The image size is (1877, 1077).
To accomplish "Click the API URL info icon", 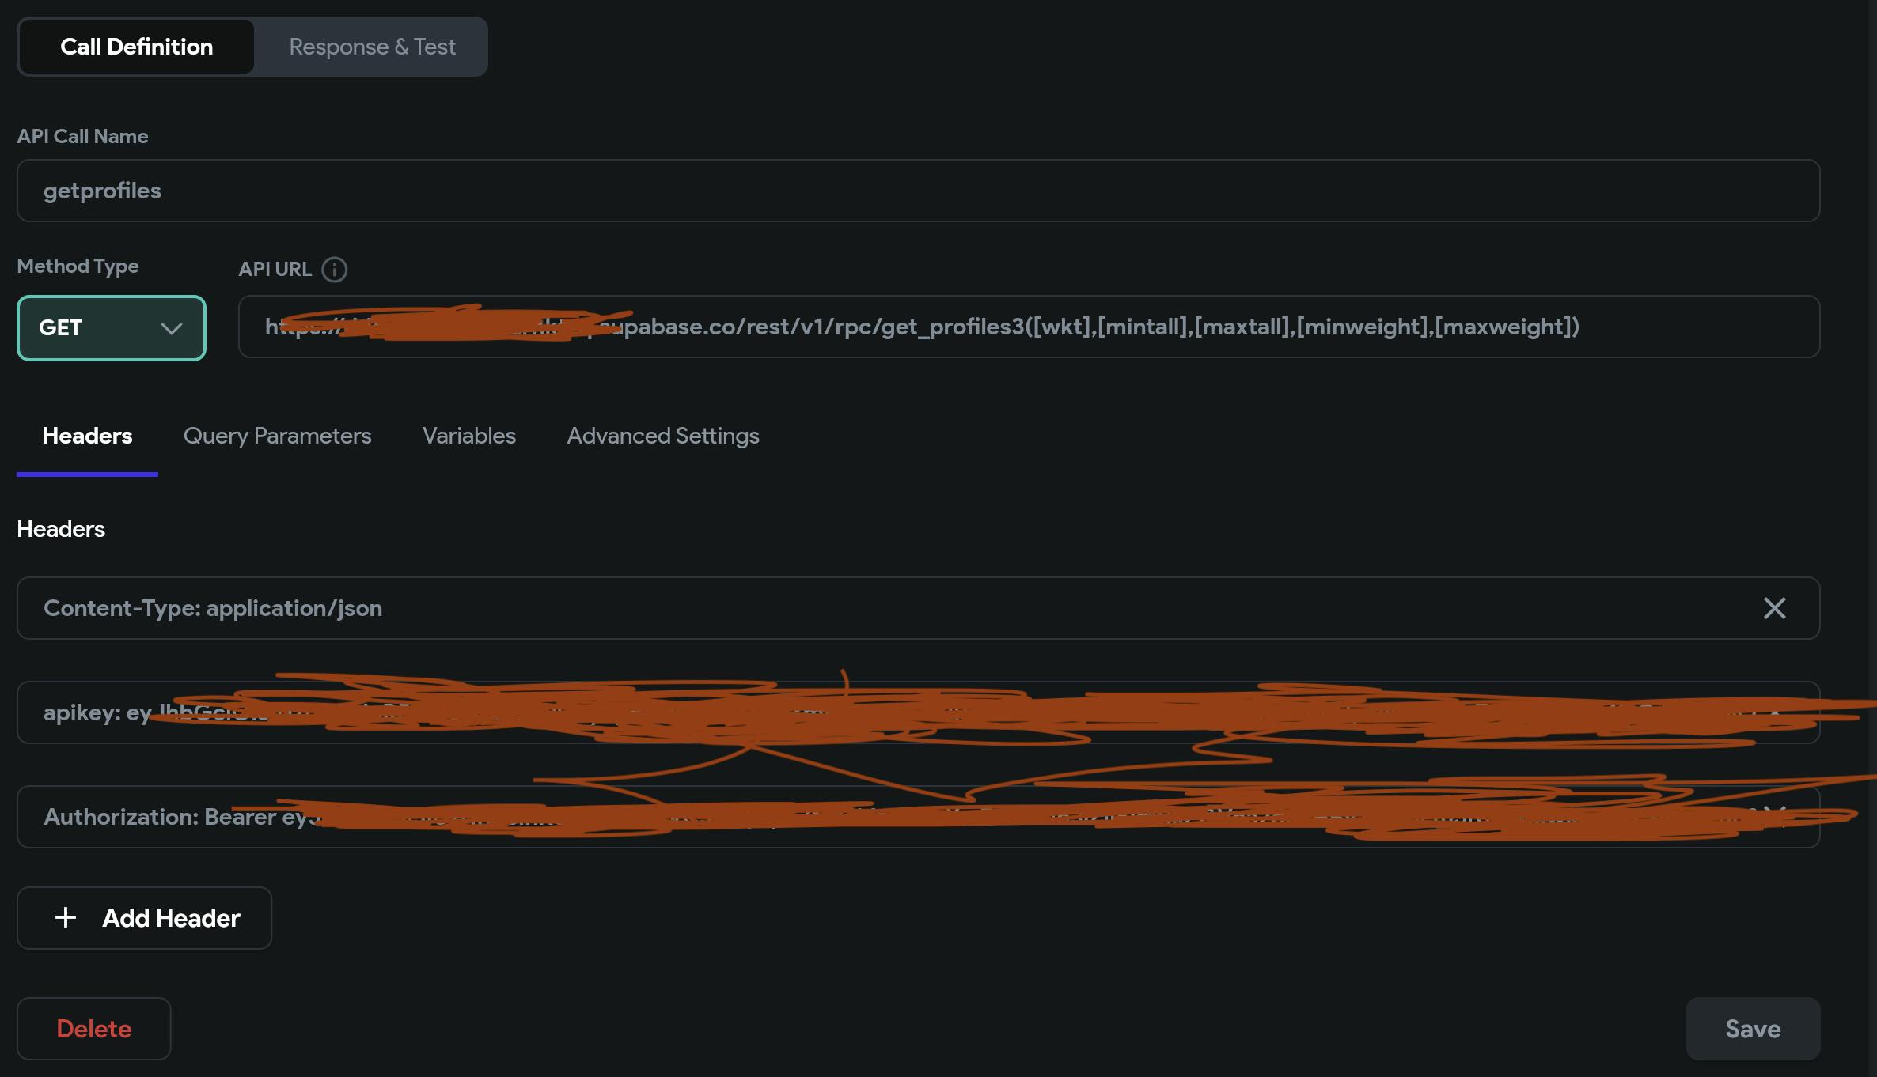I will (x=334, y=270).
